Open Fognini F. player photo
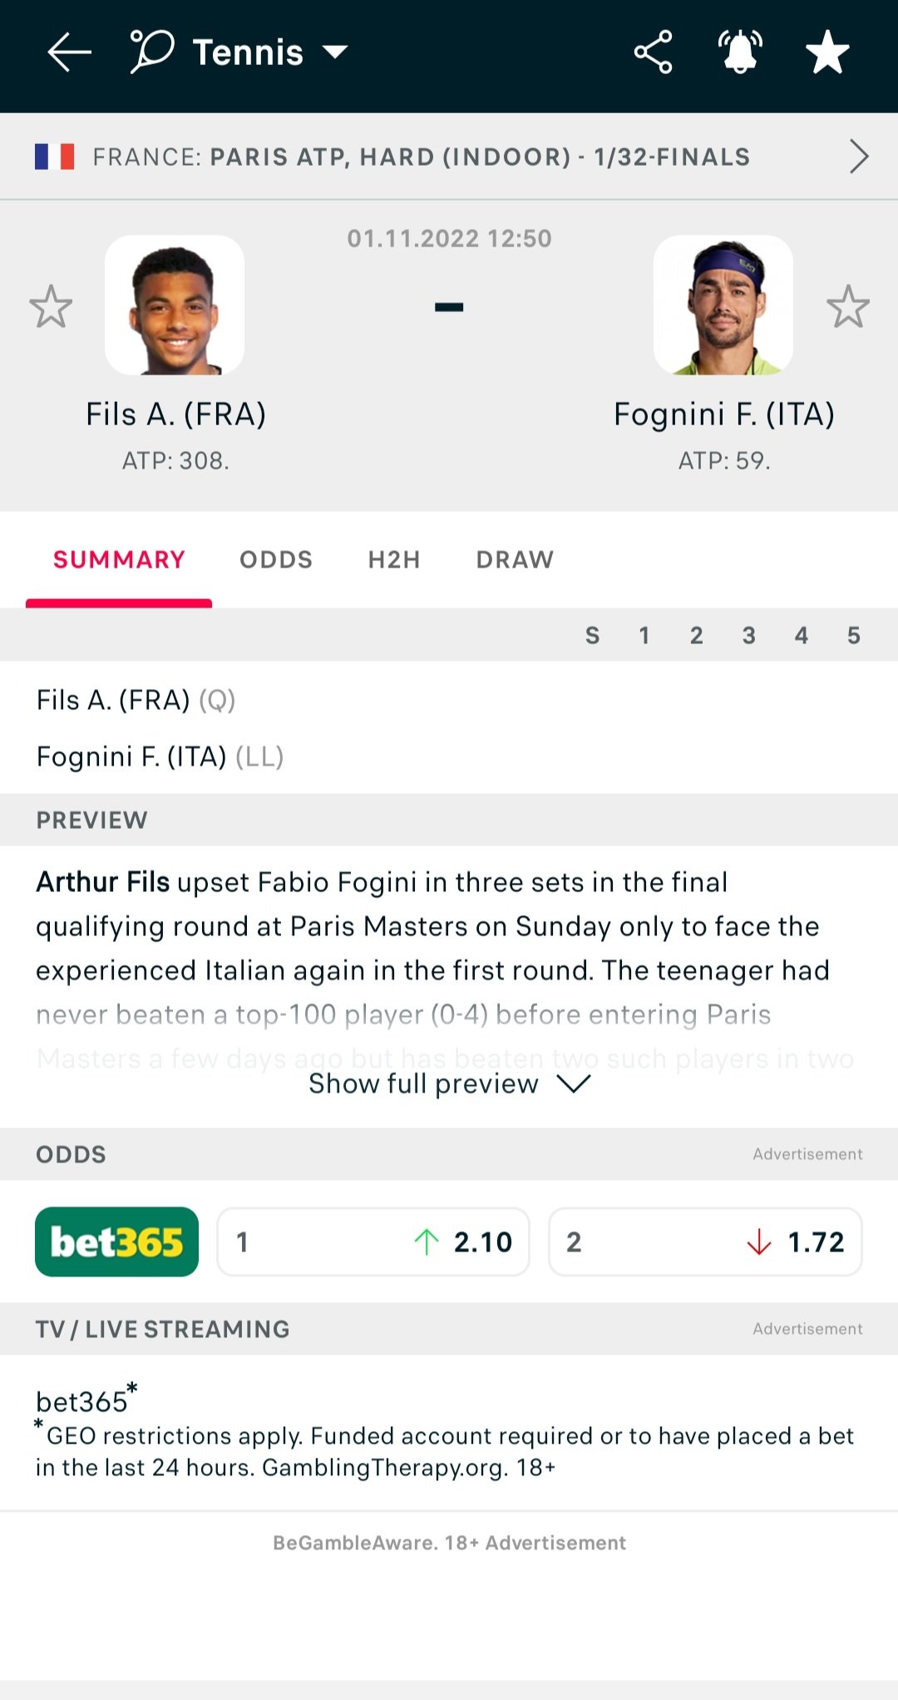This screenshot has height=1700, width=898. click(723, 305)
